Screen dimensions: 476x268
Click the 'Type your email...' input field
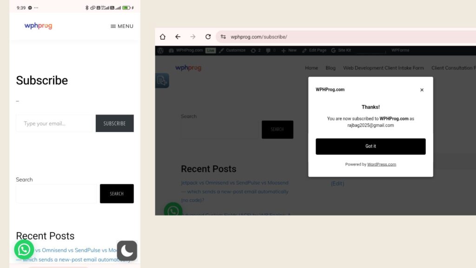tap(55, 123)
